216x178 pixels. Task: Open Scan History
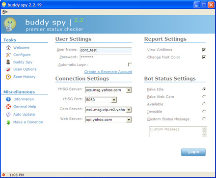tap(25, 77)
